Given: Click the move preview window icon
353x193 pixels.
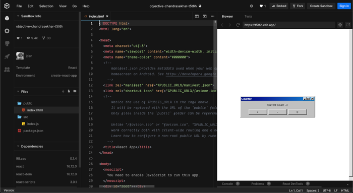Looking at the screenshot, I should [x=340, y=25].
